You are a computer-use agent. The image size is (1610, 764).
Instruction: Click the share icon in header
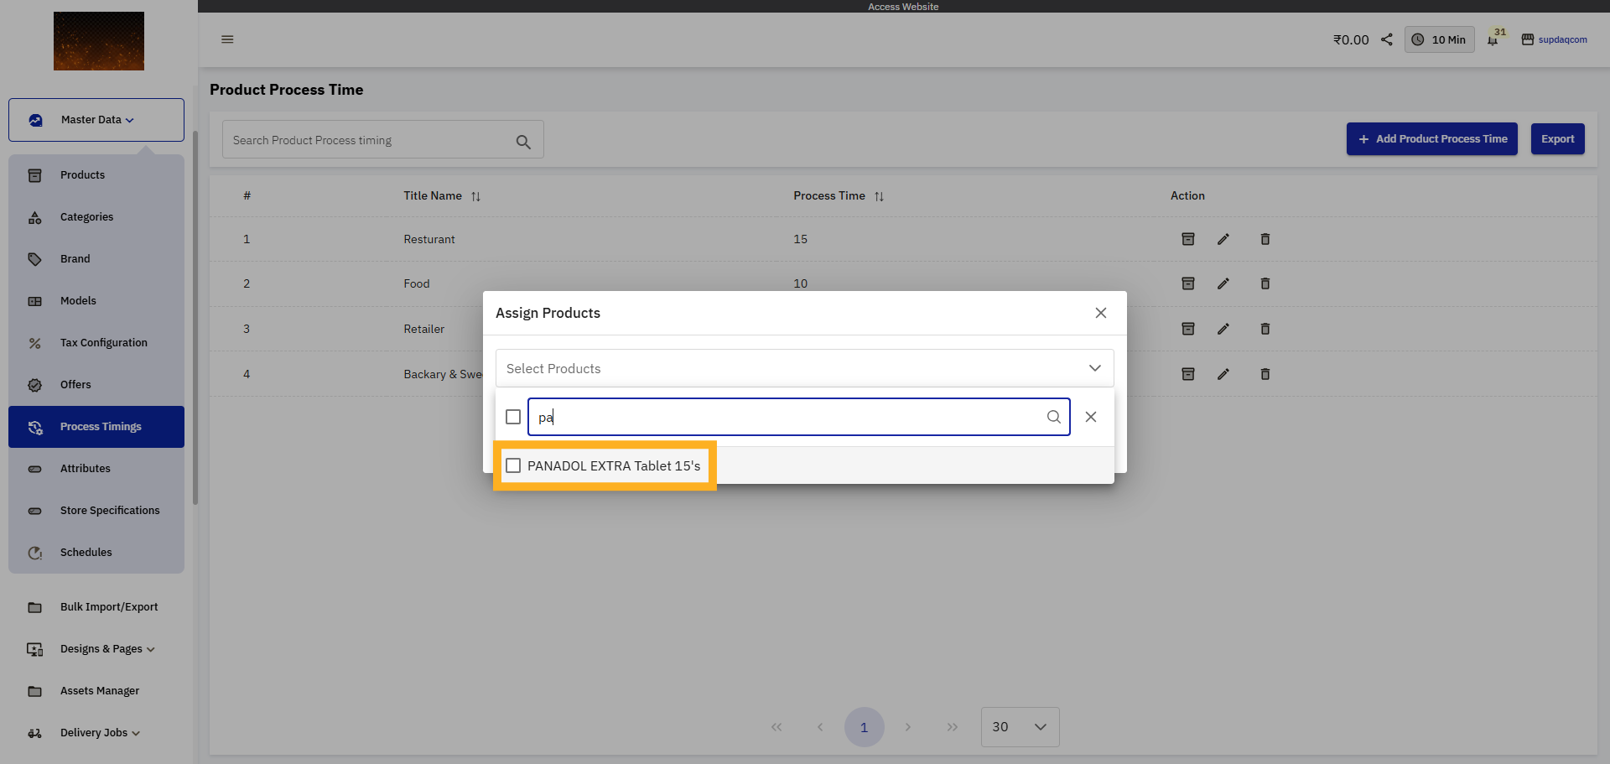[x=1387, y=39]
